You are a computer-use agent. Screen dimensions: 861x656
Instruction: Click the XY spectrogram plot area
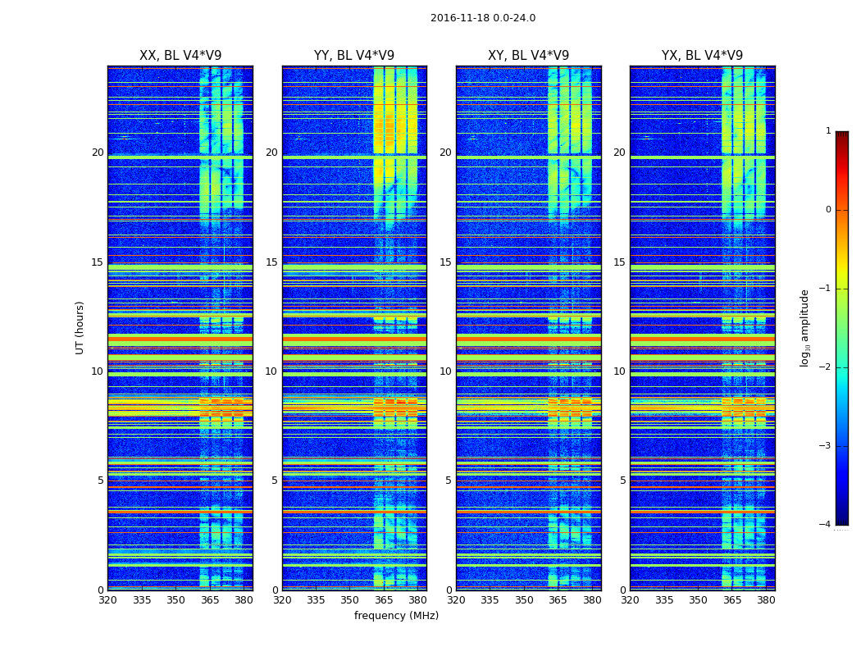(x=528, y=328)
